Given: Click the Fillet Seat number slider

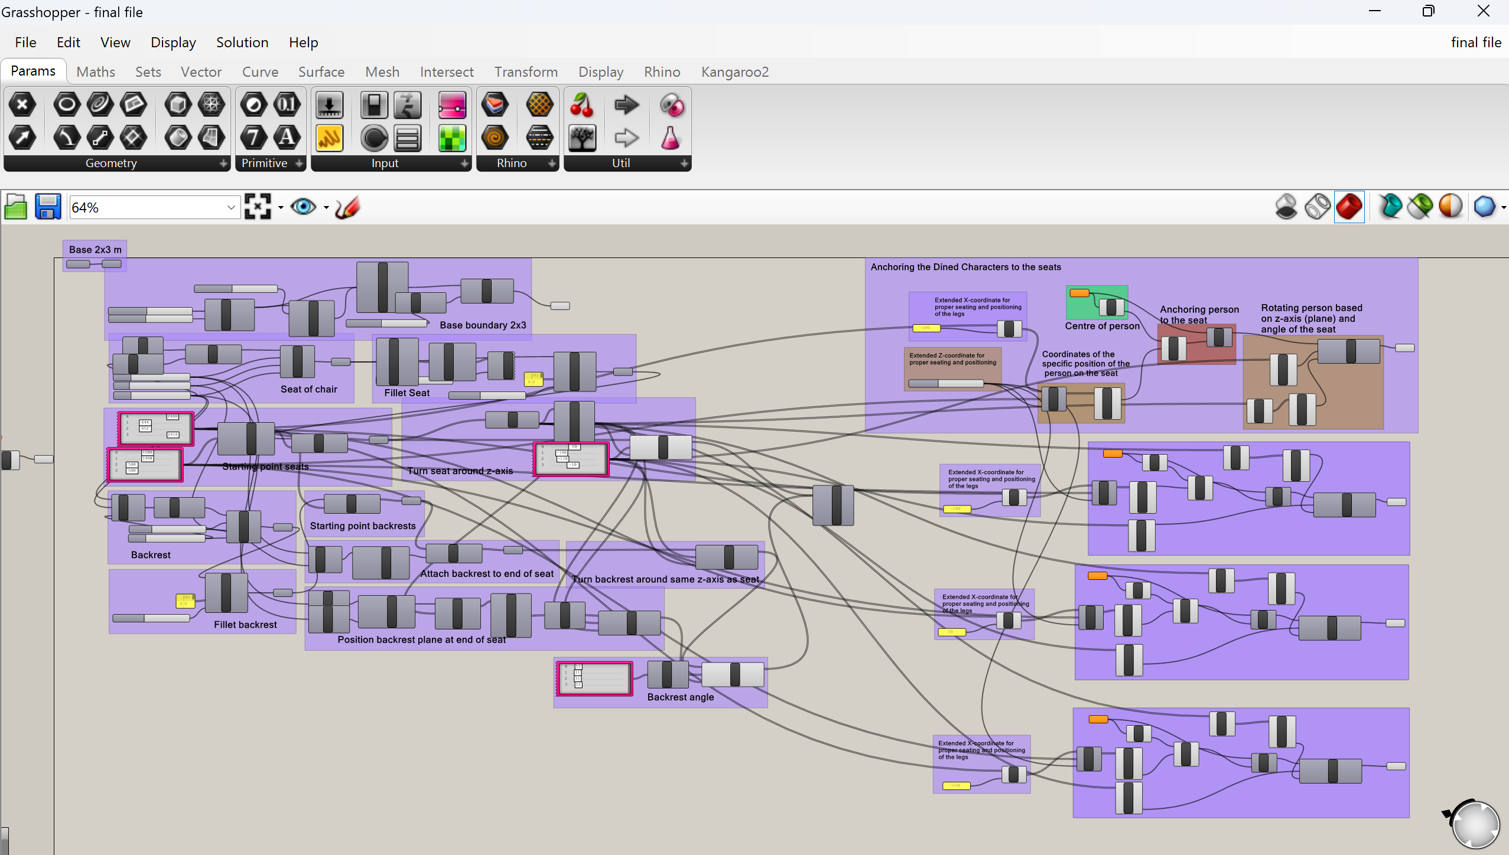Looking at the screenshot, I should 487,396.
